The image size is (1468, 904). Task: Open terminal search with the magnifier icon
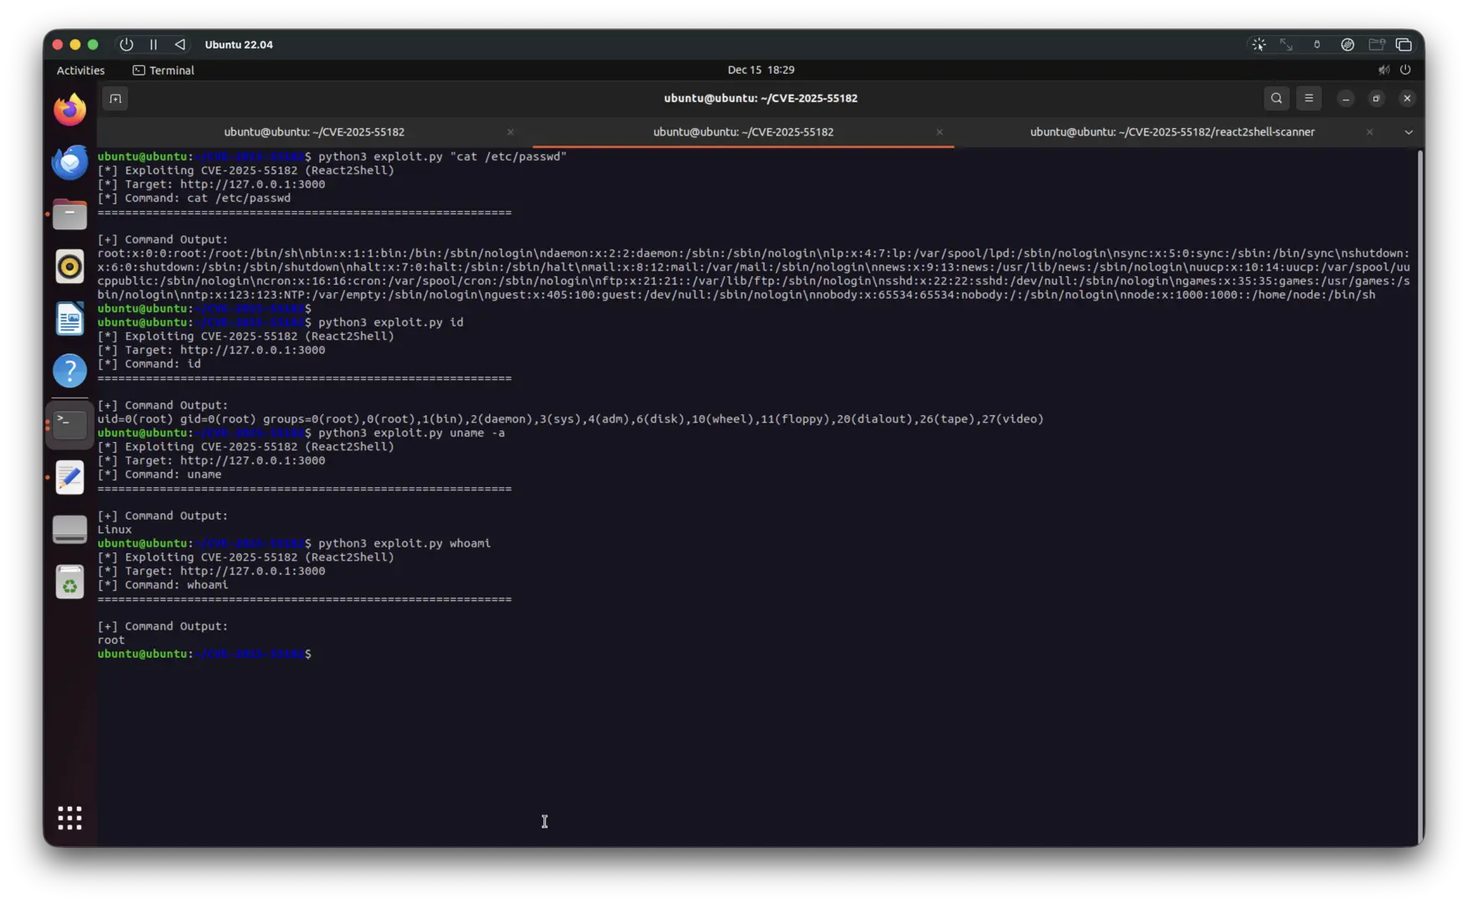1276,98
